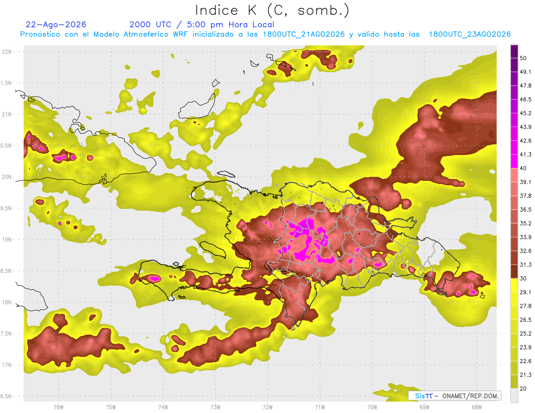Click the '70W' longitude label

tap(372, 407)
